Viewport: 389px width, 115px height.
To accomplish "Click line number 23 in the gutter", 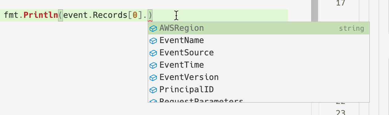I will (340, 113).
